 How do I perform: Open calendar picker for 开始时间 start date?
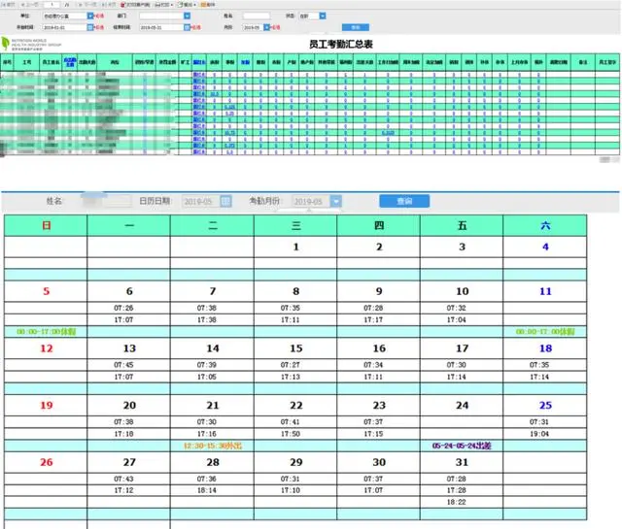(90, 27)
